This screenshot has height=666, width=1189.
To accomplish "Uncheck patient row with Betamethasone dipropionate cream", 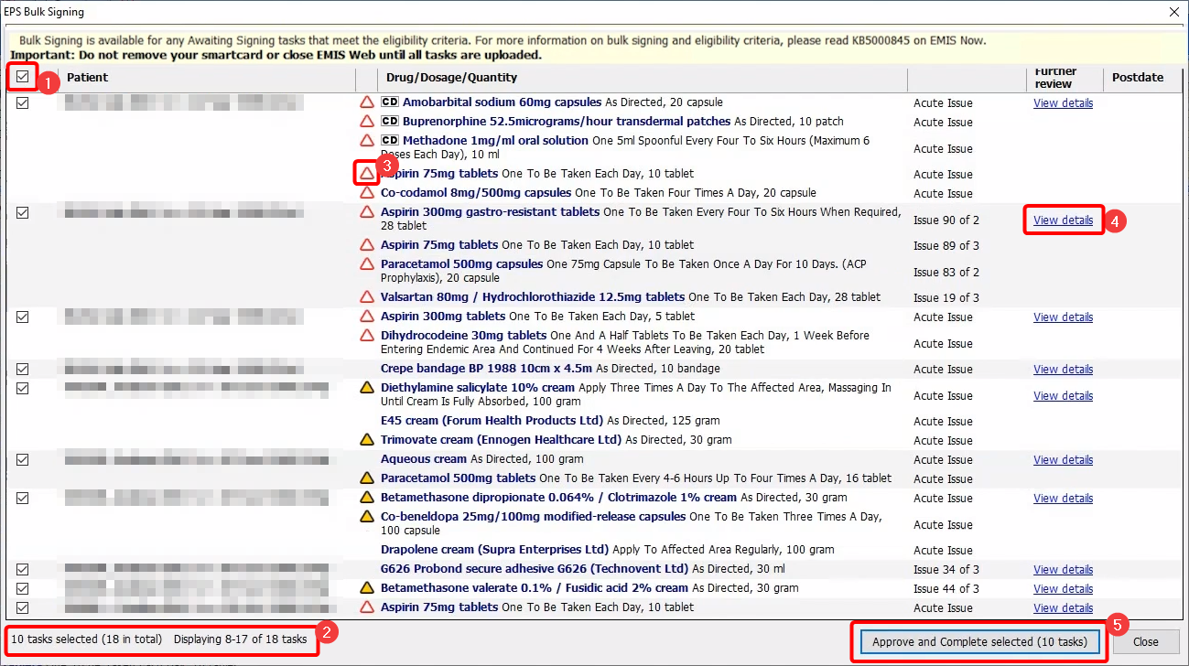I will (23, 498).
